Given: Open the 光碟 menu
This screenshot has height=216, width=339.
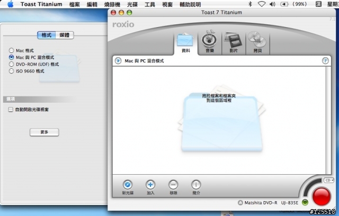Looking at the screenshot, I should coord(132,4).
